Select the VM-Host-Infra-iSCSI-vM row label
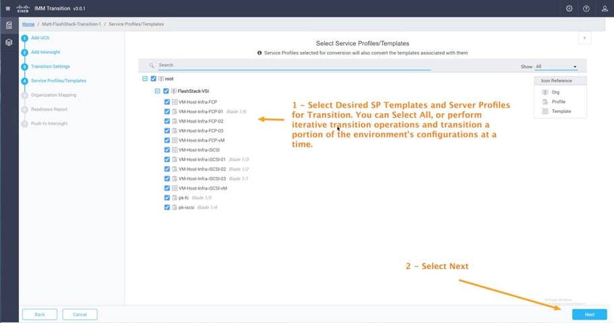The width and height of the screenshot is (614, 323). click(x=203, y=188)
